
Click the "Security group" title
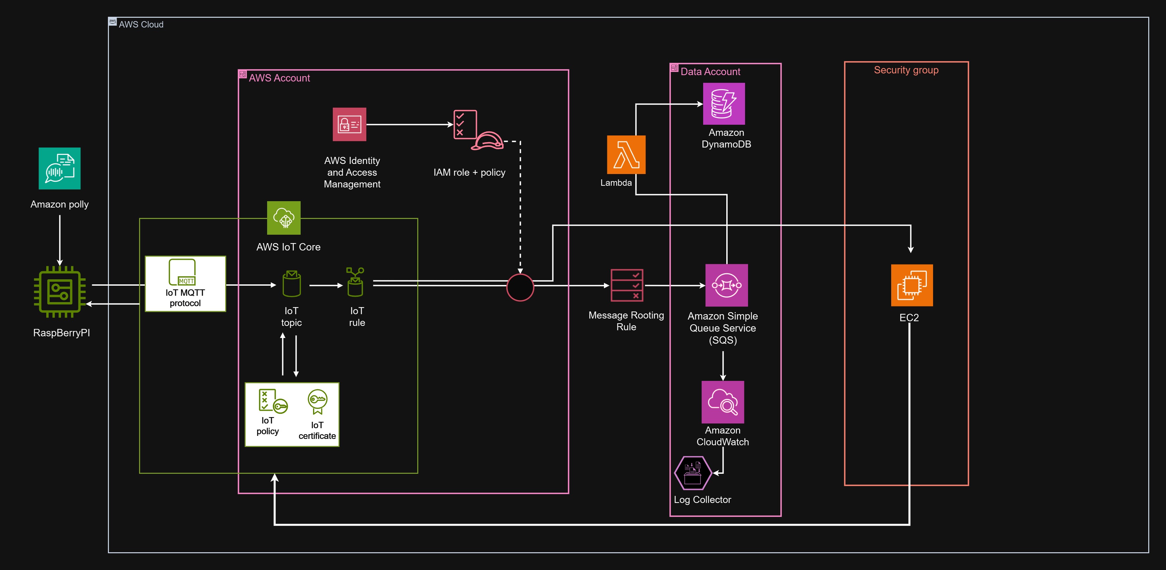pyautogui.click(x=906, y=70)
